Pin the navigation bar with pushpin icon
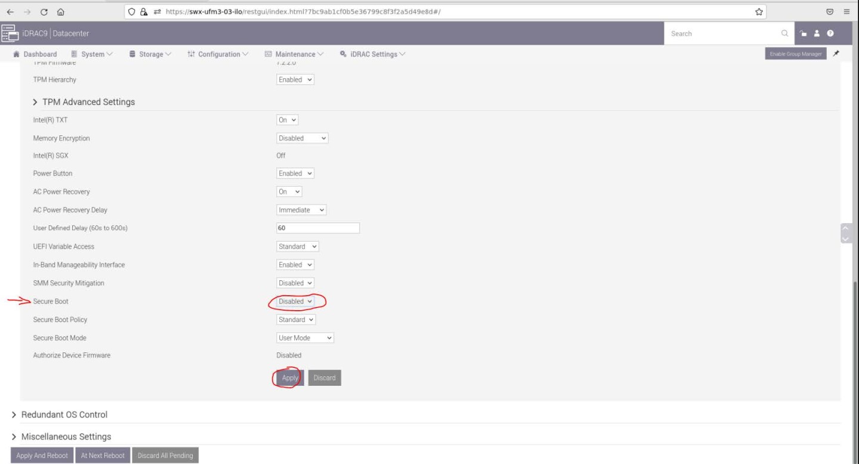The height and width of the screenshot is (464, 859). (x=836, y=54)
